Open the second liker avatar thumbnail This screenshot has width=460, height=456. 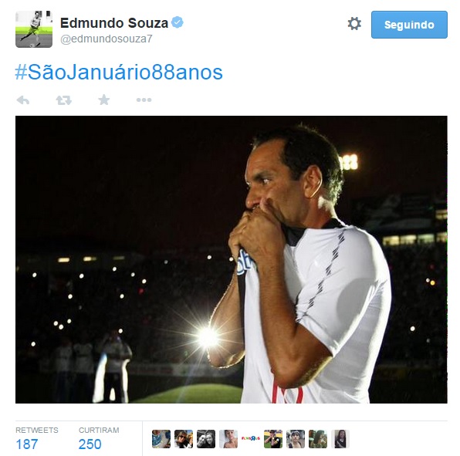pyautogui.click(x=184, y=439)
